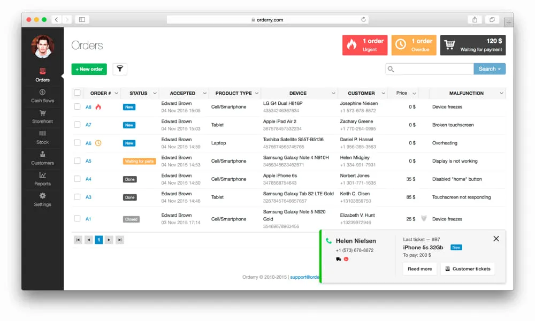This screenshot has height=321, width=535.
Task: Expand the PRODUCT TYPE column dropdown
Action: (x=257, y=93)
